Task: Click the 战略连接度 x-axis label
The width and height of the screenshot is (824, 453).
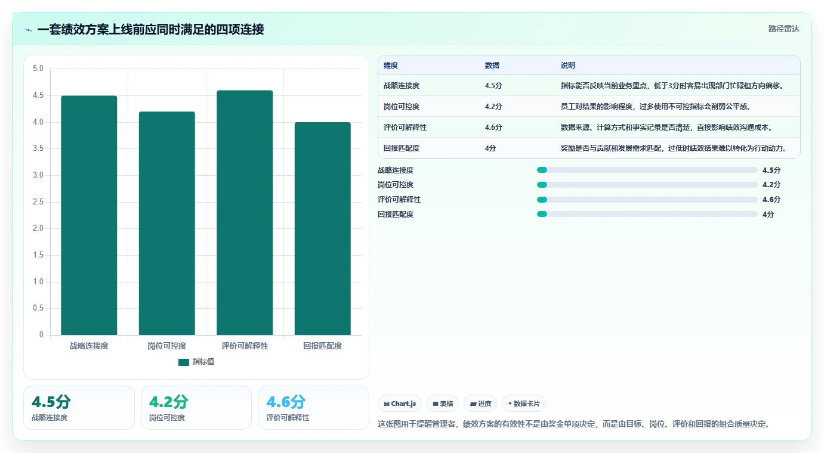Action: [x=89, y=346]
